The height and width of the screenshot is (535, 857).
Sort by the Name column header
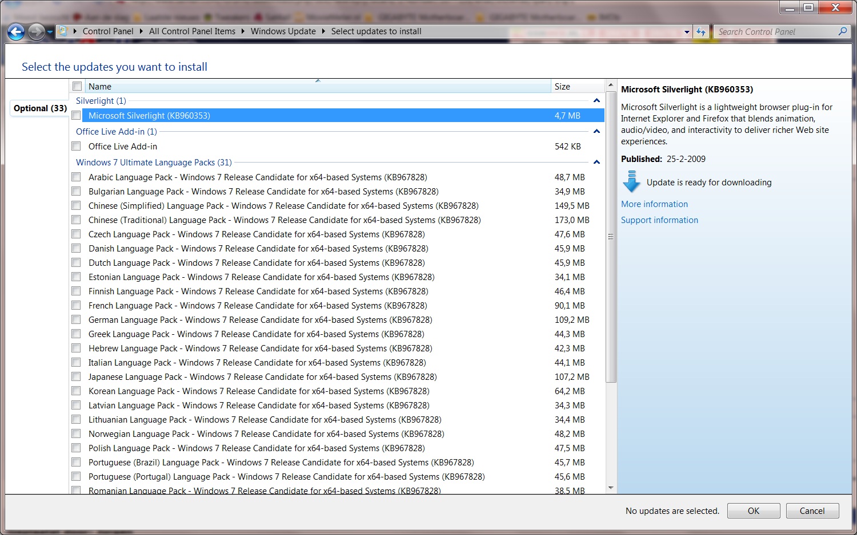[x=318, y=86]
